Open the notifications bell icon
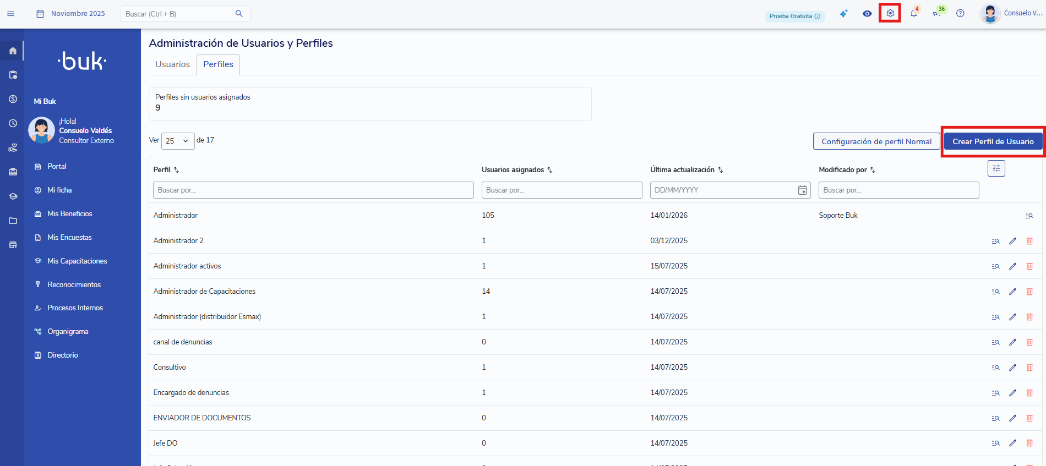The height and width of the screenshot is (466, 1046). [913, 14]
